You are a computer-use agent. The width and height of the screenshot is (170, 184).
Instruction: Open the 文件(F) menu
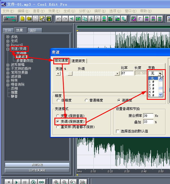coord(8,11)
